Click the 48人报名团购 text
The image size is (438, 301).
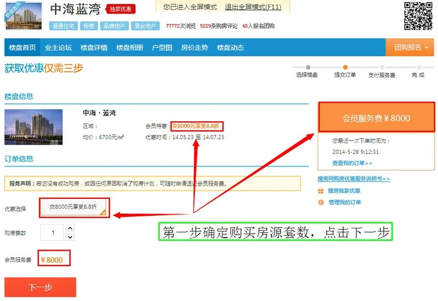[x=258, y=26]
